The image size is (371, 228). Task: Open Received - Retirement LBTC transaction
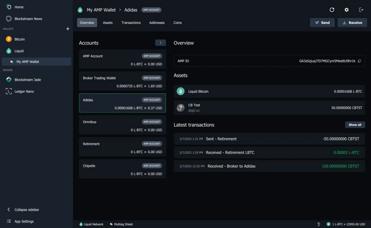point(269,153)
